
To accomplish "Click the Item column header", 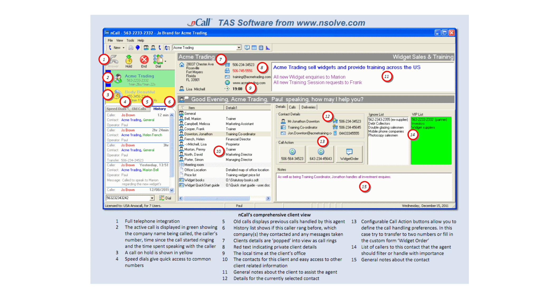I will click(201, 108).
